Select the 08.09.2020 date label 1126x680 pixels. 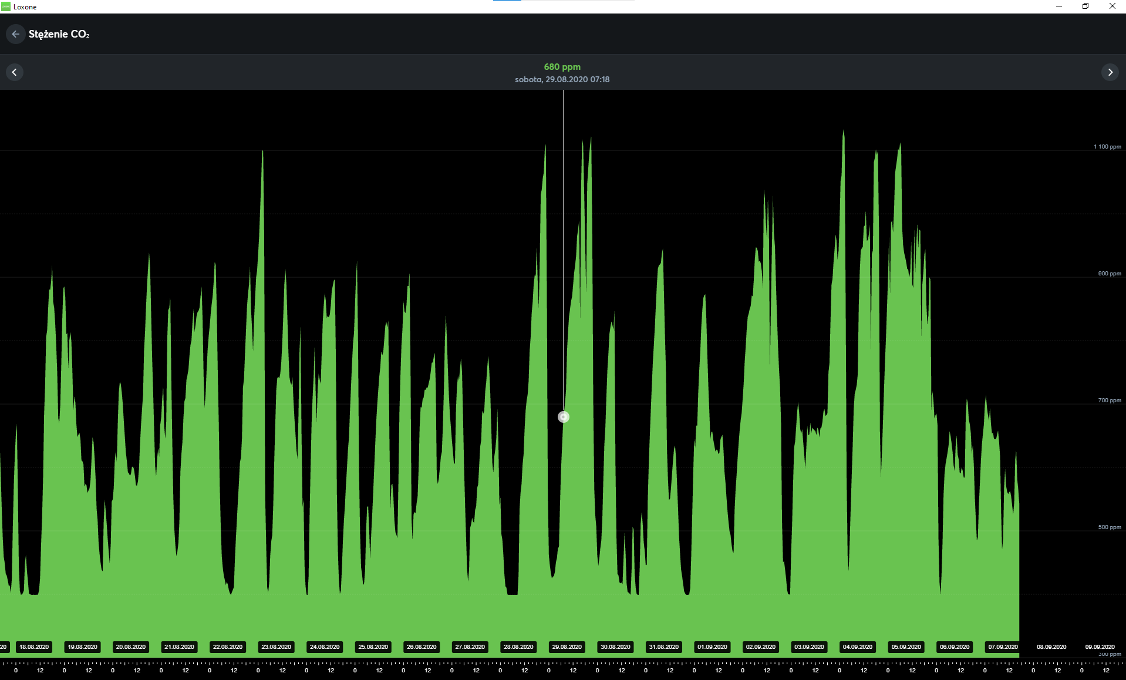tap(1051, 647)
